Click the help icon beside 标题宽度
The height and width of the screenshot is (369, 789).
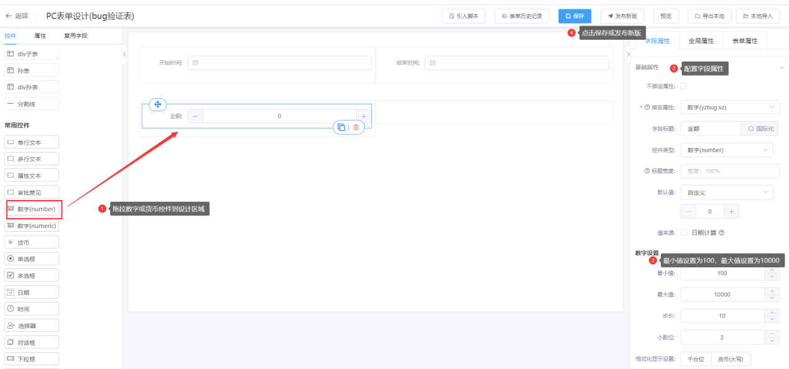(646, 171)
